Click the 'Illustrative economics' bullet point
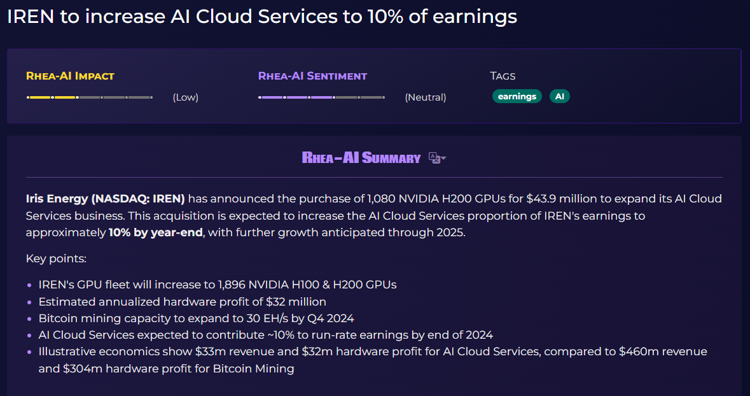750x396 pixels. [x=373, y=360]
